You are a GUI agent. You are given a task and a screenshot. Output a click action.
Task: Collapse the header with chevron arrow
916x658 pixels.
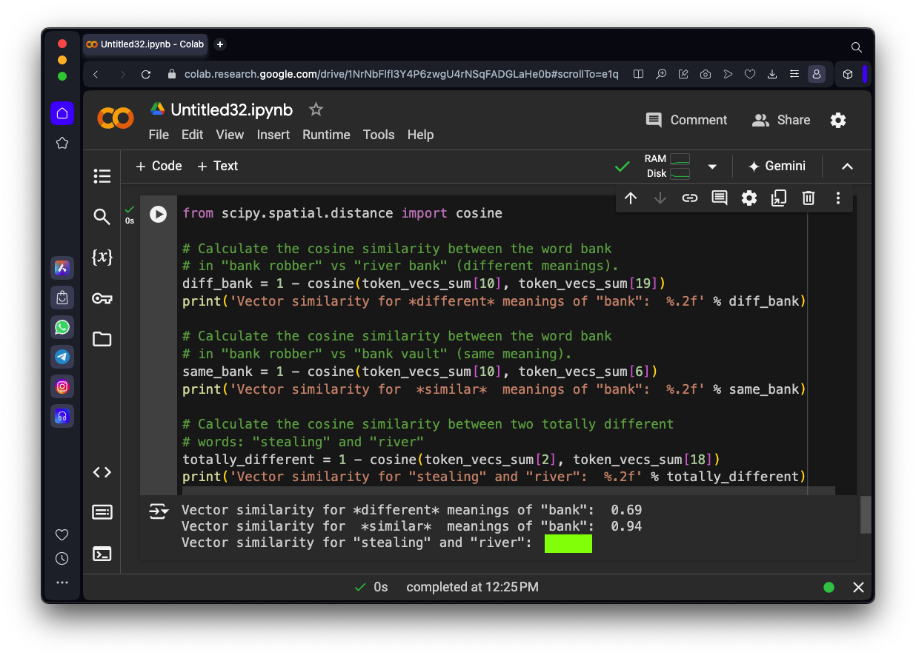[x=847, y=167]
